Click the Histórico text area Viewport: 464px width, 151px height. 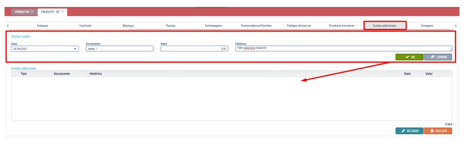tap(344, 48)
